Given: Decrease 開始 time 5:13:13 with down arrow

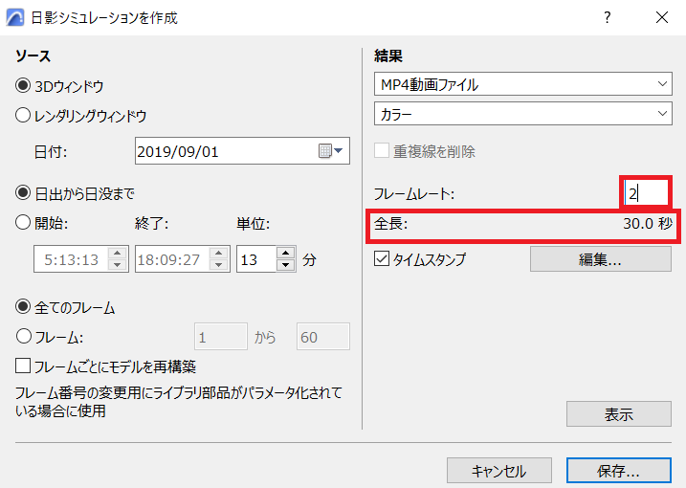Looking at the screenshot, I should click(118, 265).
